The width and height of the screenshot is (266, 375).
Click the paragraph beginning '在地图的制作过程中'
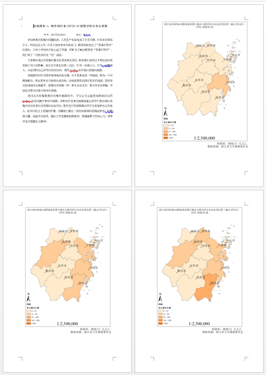point(68,83)
